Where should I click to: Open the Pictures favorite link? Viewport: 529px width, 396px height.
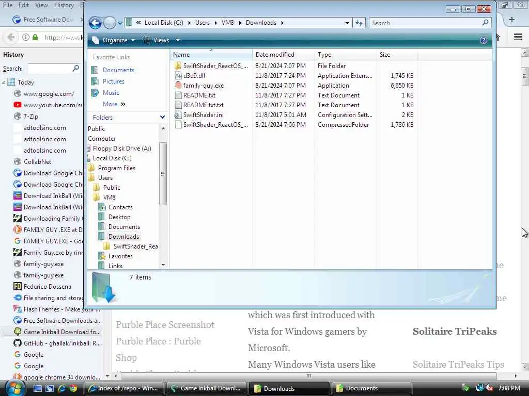coord(113,81)
